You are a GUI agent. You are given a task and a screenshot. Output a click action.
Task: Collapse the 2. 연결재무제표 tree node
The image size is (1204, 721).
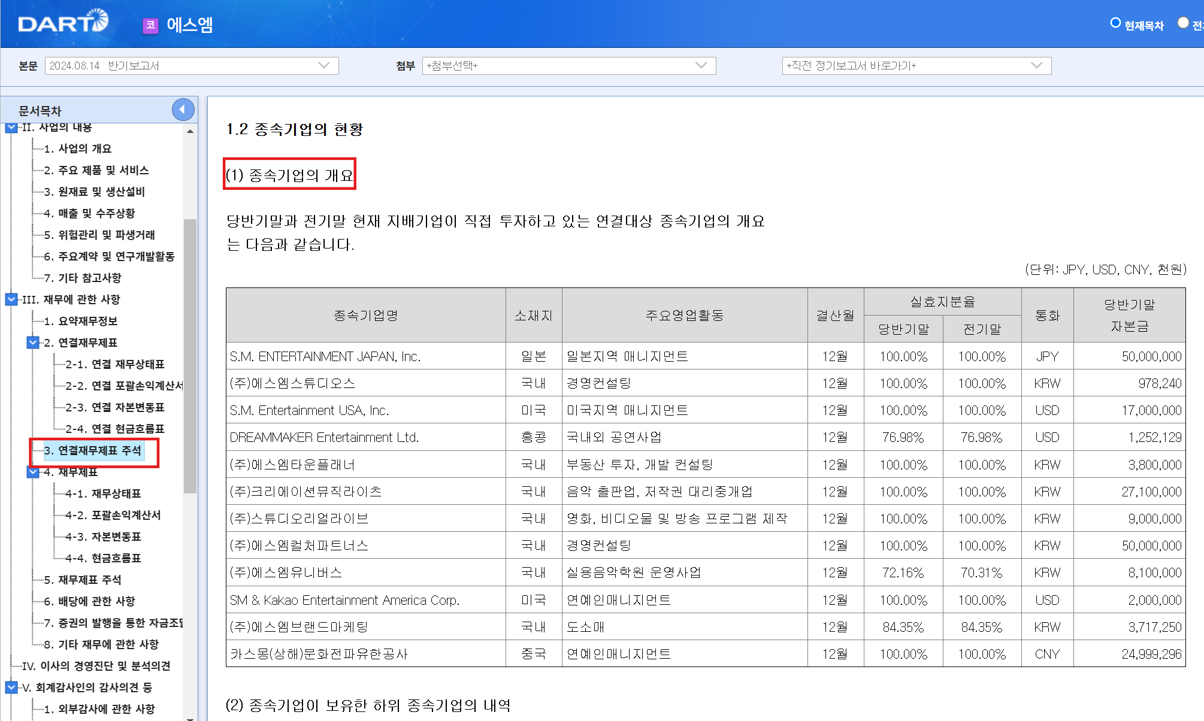tap(33, 343)
